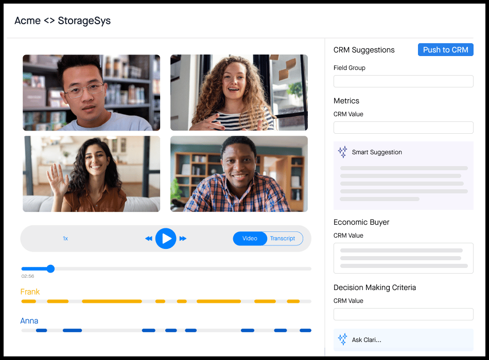489x360 pixels.
Task: Click the Ask Clari sparkle icon
Action: coord(342,339)
